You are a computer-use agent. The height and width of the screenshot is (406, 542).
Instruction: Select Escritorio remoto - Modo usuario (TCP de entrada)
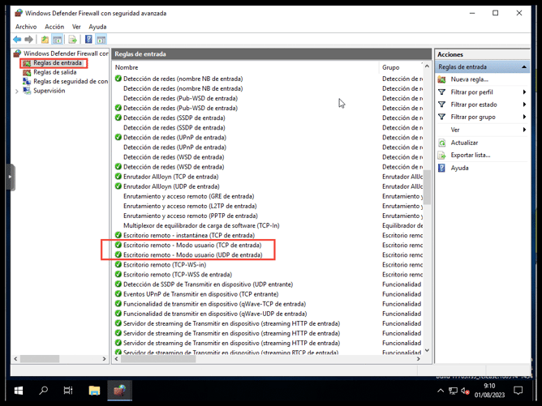click(x=192, y=245)
